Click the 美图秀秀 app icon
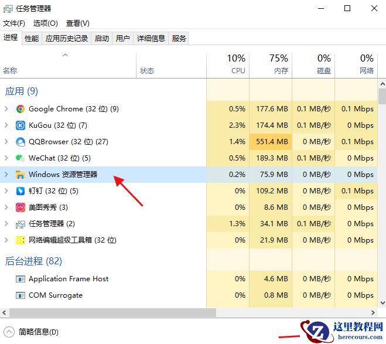The image size is (386, 344). [x=21, y=207]
